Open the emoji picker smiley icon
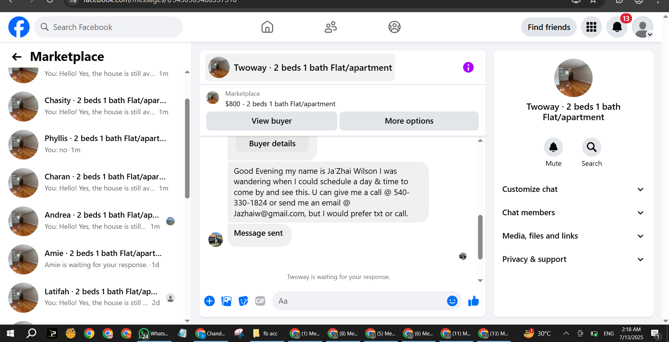This screenshot has height=342, width=669. (x=452, y=301)
